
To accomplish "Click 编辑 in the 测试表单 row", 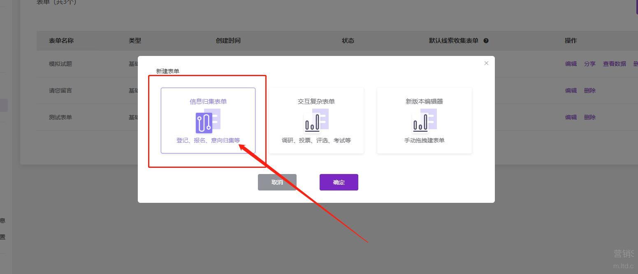I will click(571, 117).
